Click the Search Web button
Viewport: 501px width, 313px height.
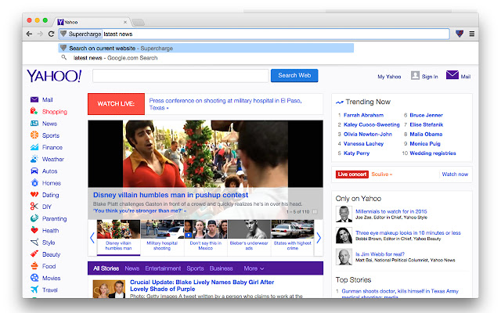click(294, 75)
